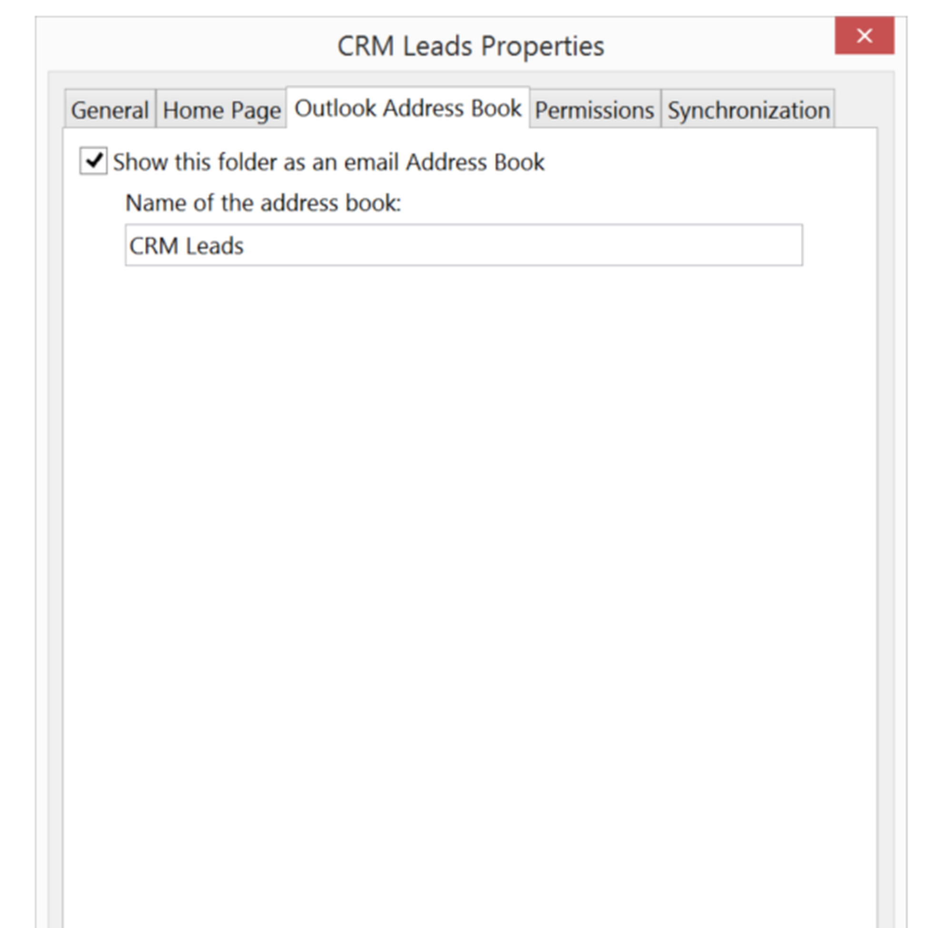View Synchronization settings for CRM Leads
Viewport: 952px width, 928px height.
pos(748,109)
